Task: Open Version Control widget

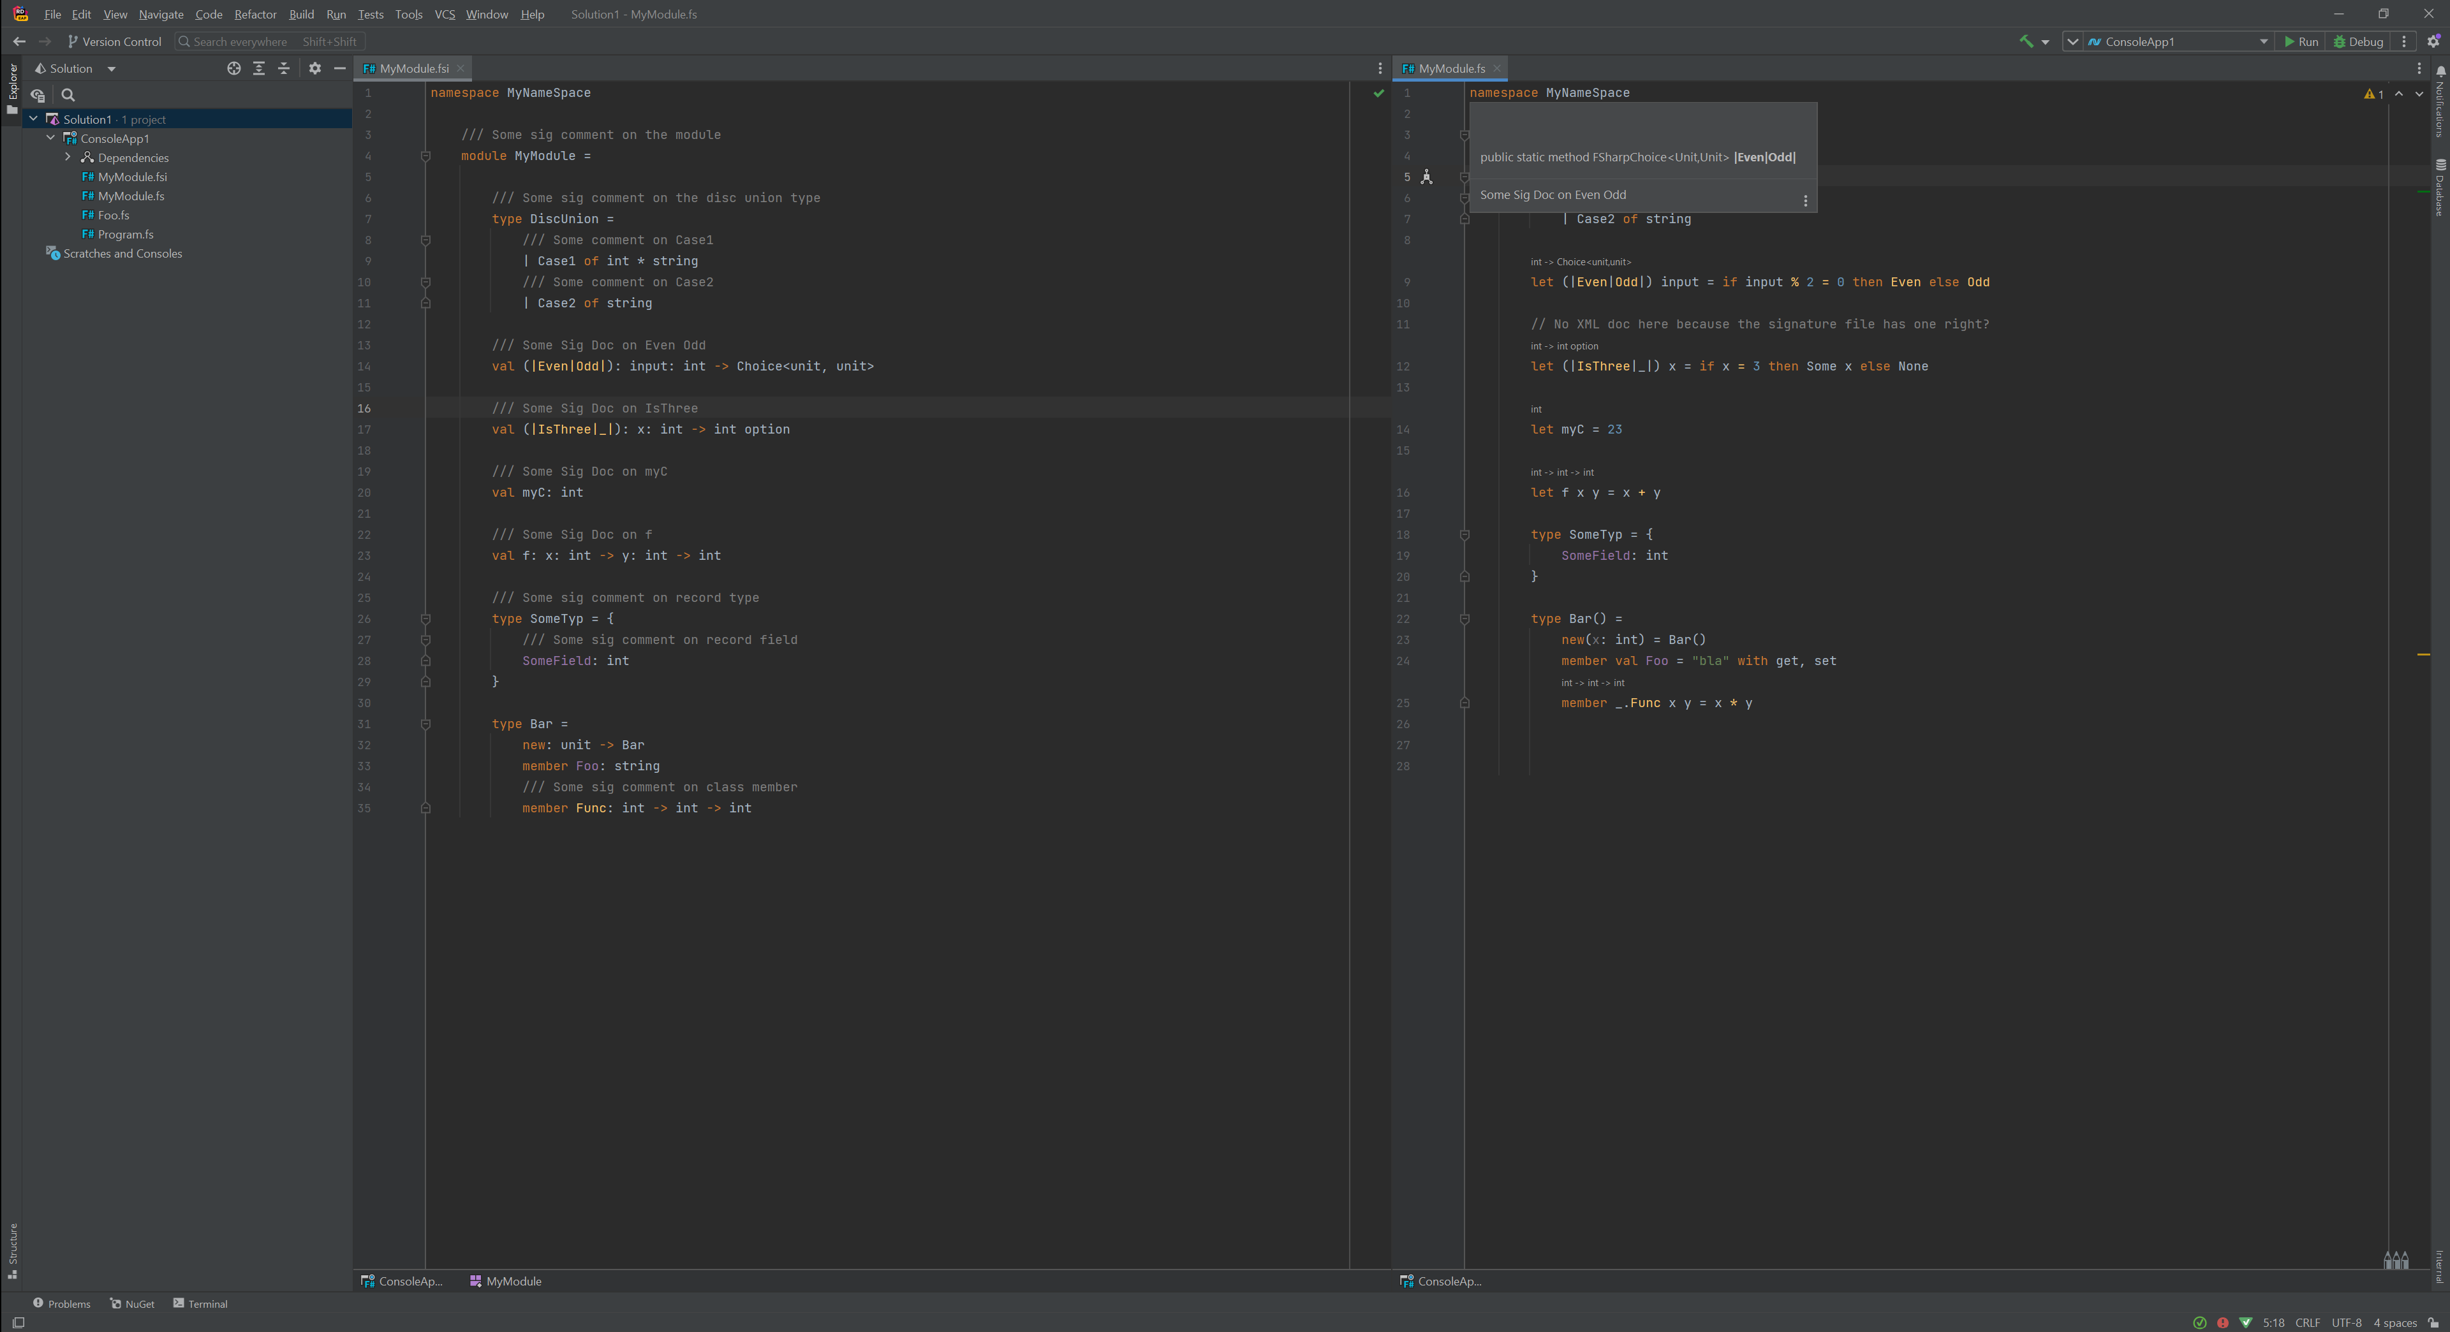Action: pos(114,42)
